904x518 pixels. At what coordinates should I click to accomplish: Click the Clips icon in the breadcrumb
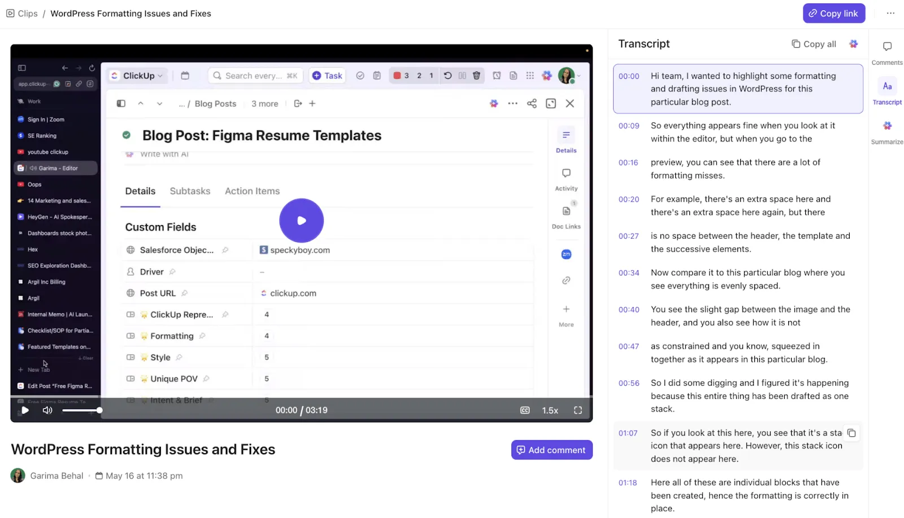pyautogui.click(x=10, y=13)
